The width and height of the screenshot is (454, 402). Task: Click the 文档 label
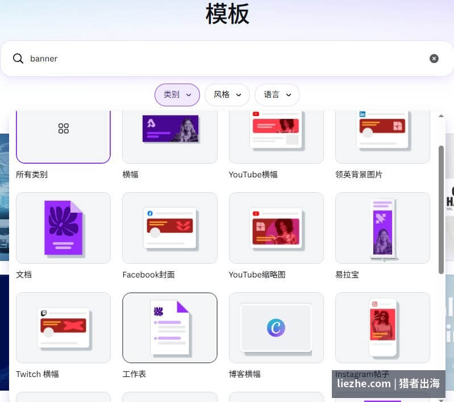pyautogui.click(x=24, y=275)
